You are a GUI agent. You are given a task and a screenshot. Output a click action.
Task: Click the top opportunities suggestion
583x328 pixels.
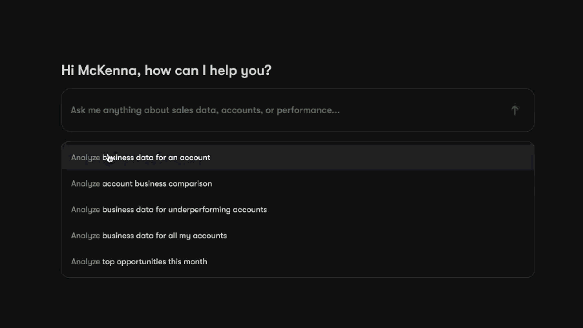[x=139, y=261]
